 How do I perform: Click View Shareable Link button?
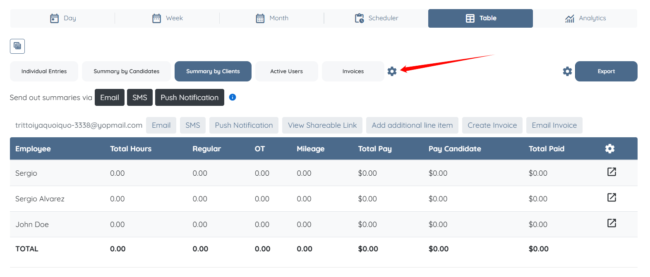click(x=322, y=125)
